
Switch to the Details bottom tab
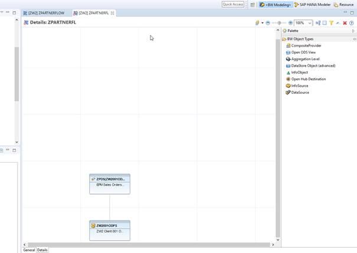pos(42,250)
